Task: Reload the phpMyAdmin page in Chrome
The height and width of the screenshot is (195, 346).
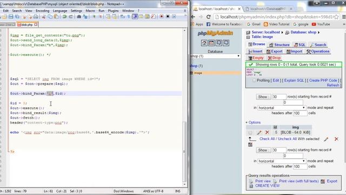Action: click(208, 17)
